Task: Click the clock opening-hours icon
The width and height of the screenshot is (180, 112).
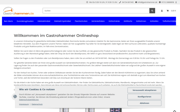Action: click(x=87, y=2)
